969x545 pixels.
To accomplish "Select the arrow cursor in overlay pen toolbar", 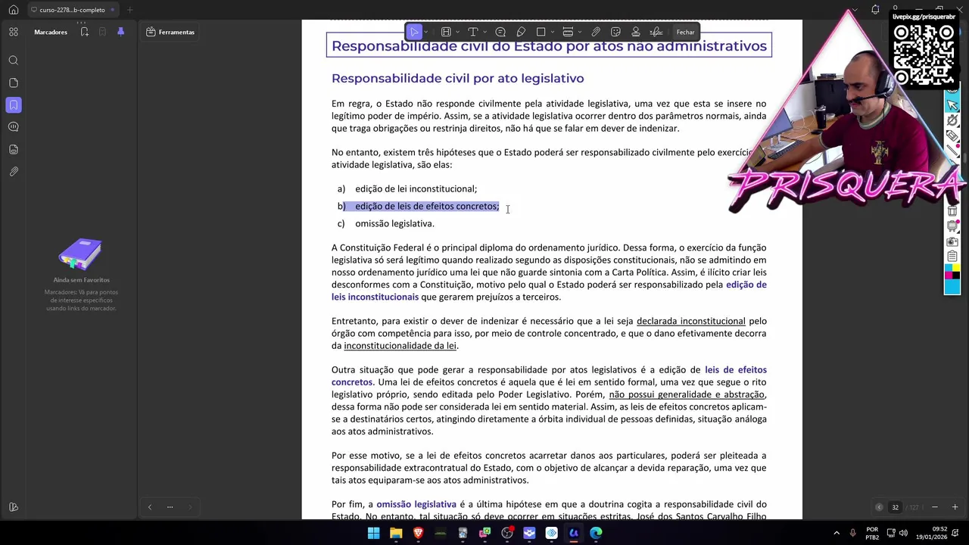I will pos(952,105).
